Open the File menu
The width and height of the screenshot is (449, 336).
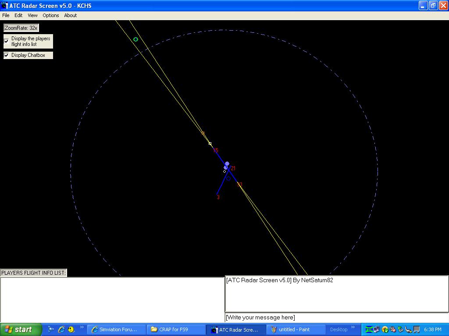[x=6, y=15]
